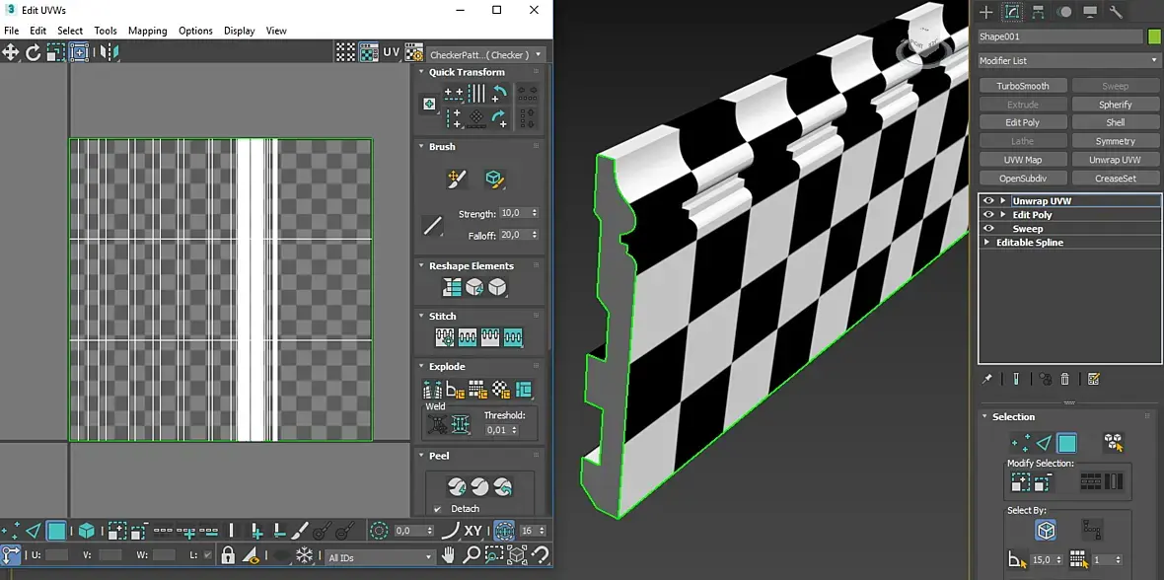1164x580 pixels.
Task: Toggle visibility eye of Unwrap UVW modifier
Action: [x=988, y=200]
